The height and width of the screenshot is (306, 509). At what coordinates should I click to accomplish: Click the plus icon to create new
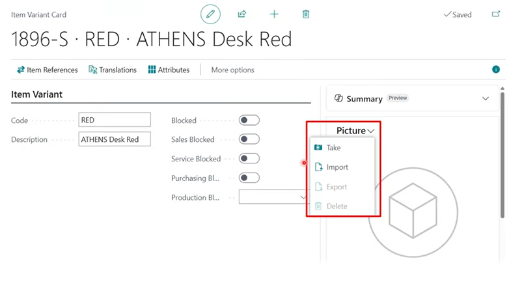coord(274,14)
